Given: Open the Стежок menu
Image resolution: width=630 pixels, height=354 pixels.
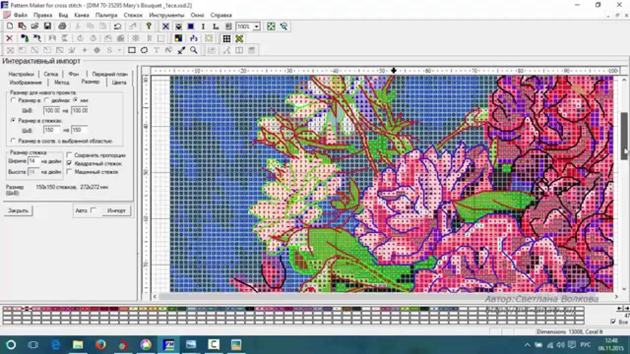Looking at the screenshot, I should (133, 15).
